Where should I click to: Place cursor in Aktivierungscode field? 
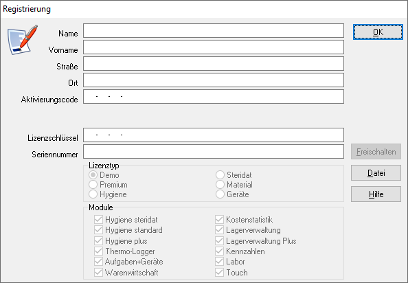coord(214,96)
